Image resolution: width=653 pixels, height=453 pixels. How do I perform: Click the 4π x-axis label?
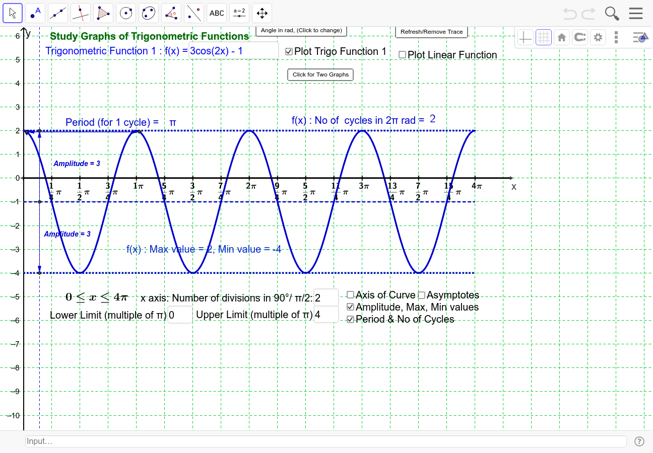477,186
